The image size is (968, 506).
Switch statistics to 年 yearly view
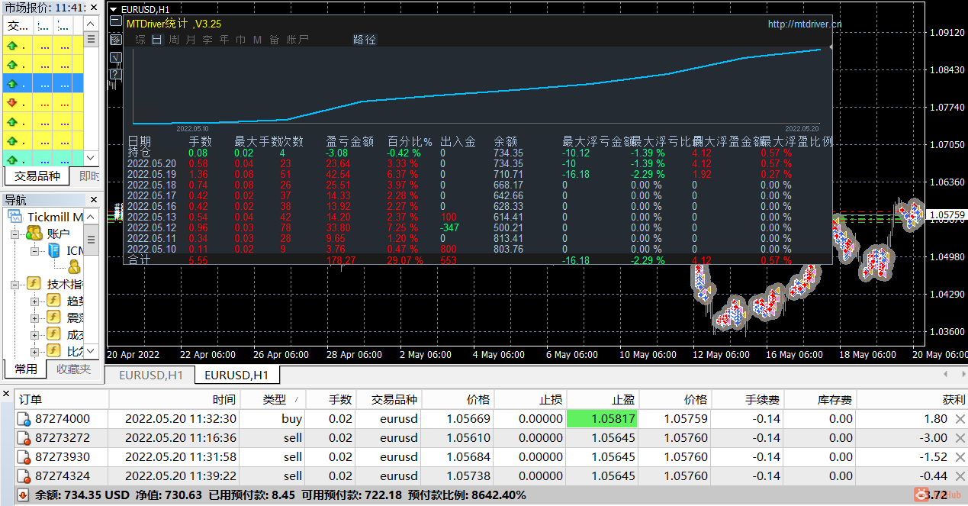tap(224, 40)
